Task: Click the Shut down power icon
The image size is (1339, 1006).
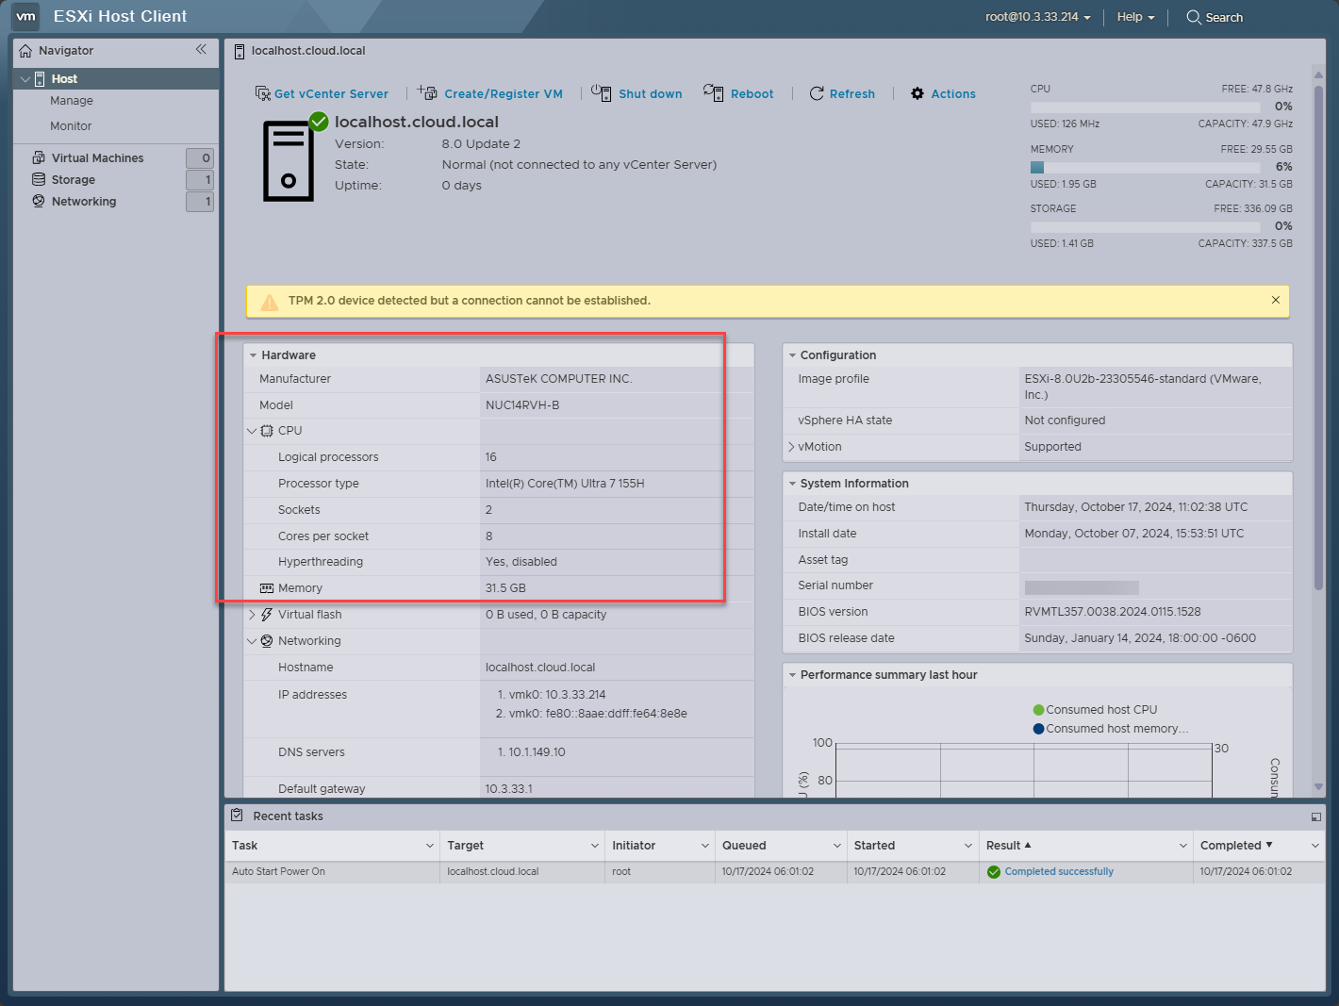Action: click(601, 92)
